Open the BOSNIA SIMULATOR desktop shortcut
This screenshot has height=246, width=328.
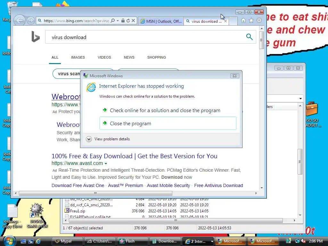click(x=37, y=216)
